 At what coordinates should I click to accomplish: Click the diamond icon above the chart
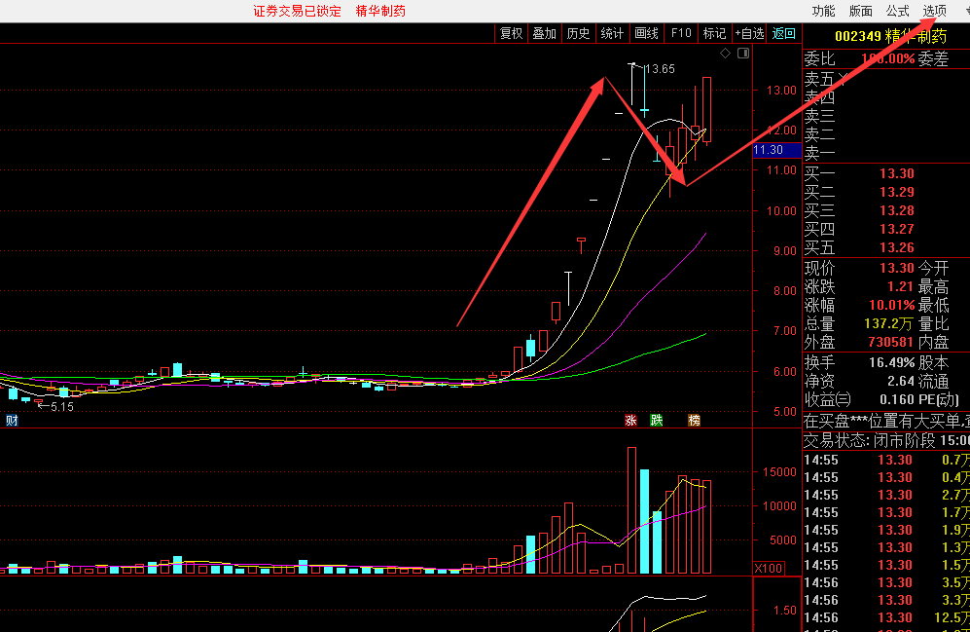click(725, 53)
